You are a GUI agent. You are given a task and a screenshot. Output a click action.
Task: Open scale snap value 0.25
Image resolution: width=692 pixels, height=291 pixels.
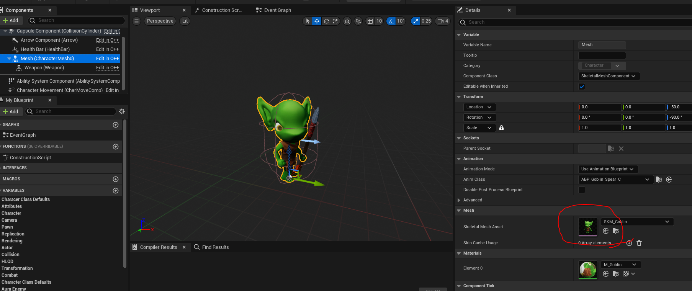[x=426, y=21]
